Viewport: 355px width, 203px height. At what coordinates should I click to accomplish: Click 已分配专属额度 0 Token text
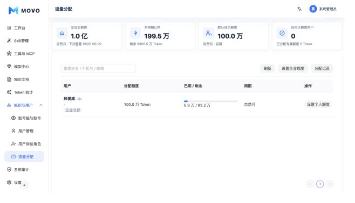(x=294, y=44)
